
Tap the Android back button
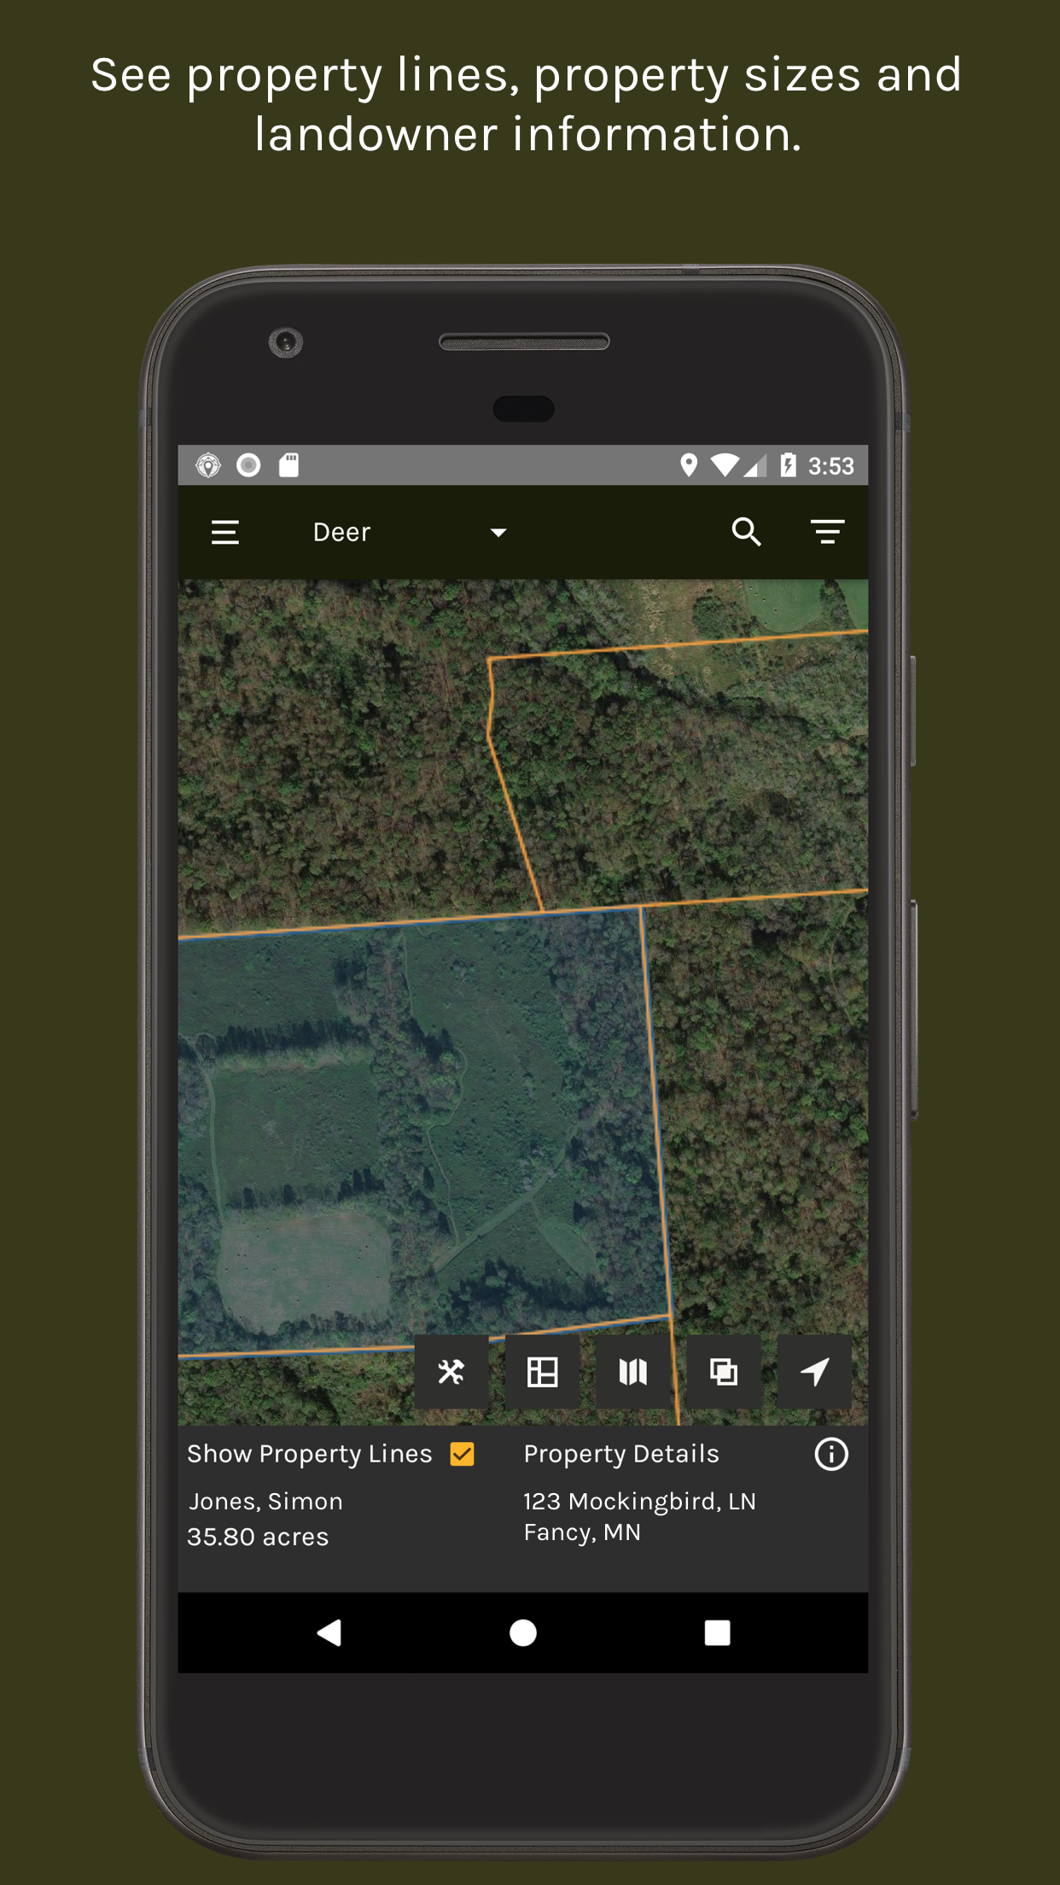tap(329, 1632)
